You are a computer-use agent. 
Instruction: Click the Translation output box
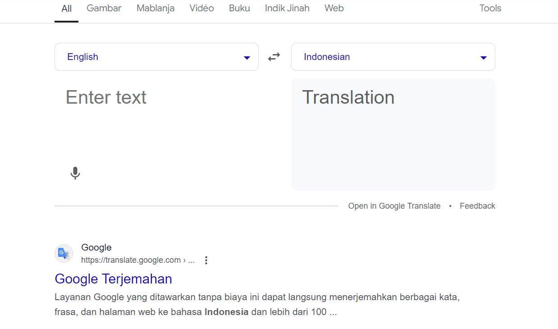[x=393, y=134]
